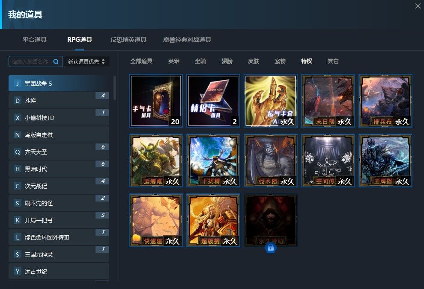Image resolution: width=424 pixels, height=289 pixels.
Task: Select the "J" badge icon beside 军团战争 5
Action: 17,84
